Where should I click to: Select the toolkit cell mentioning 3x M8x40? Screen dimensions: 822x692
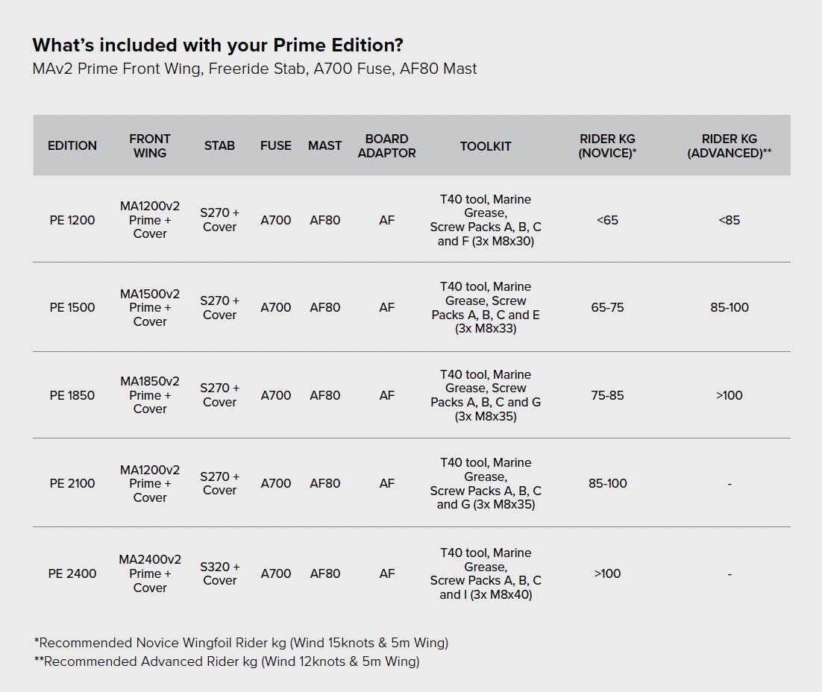tap(486, 573)
